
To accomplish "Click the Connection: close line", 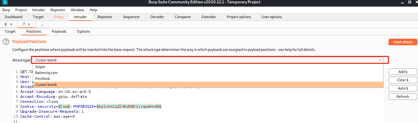I will click(39, 102).
